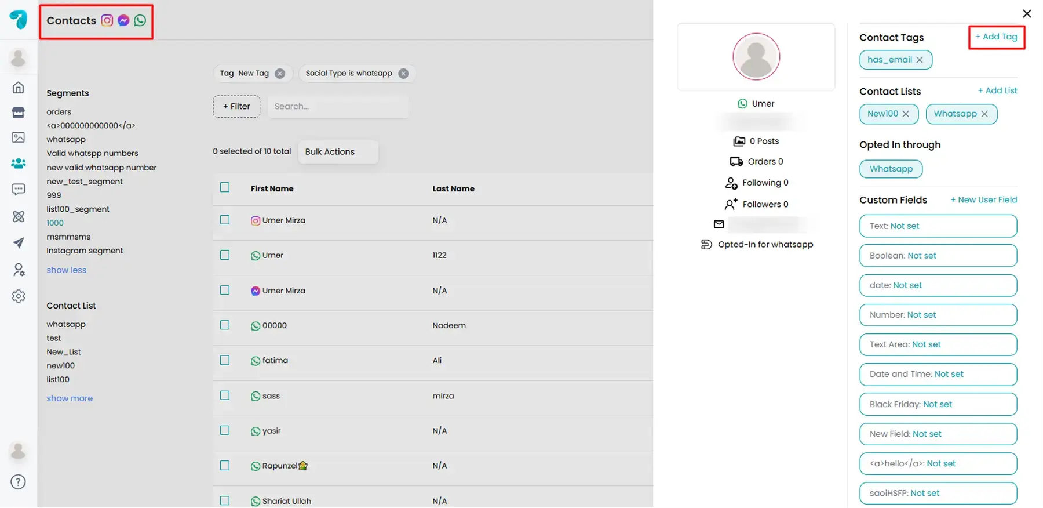Open the settings gear icon
The width and height of the screenshot is (1043, 508).
[x=19, y=296]
